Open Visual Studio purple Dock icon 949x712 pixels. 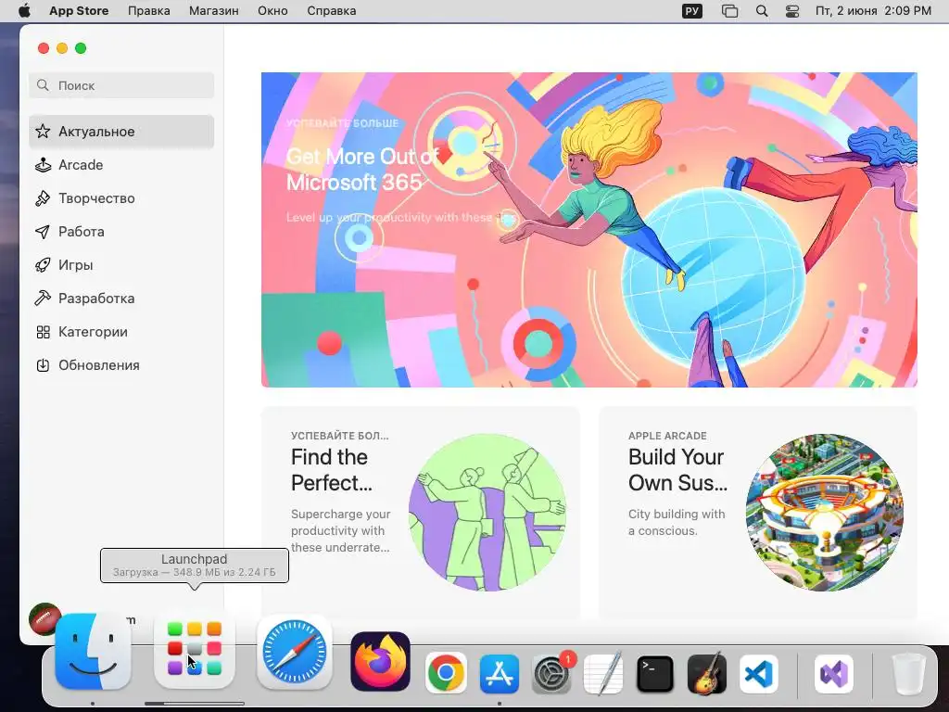pyautogui.click(x=834, y=673)
